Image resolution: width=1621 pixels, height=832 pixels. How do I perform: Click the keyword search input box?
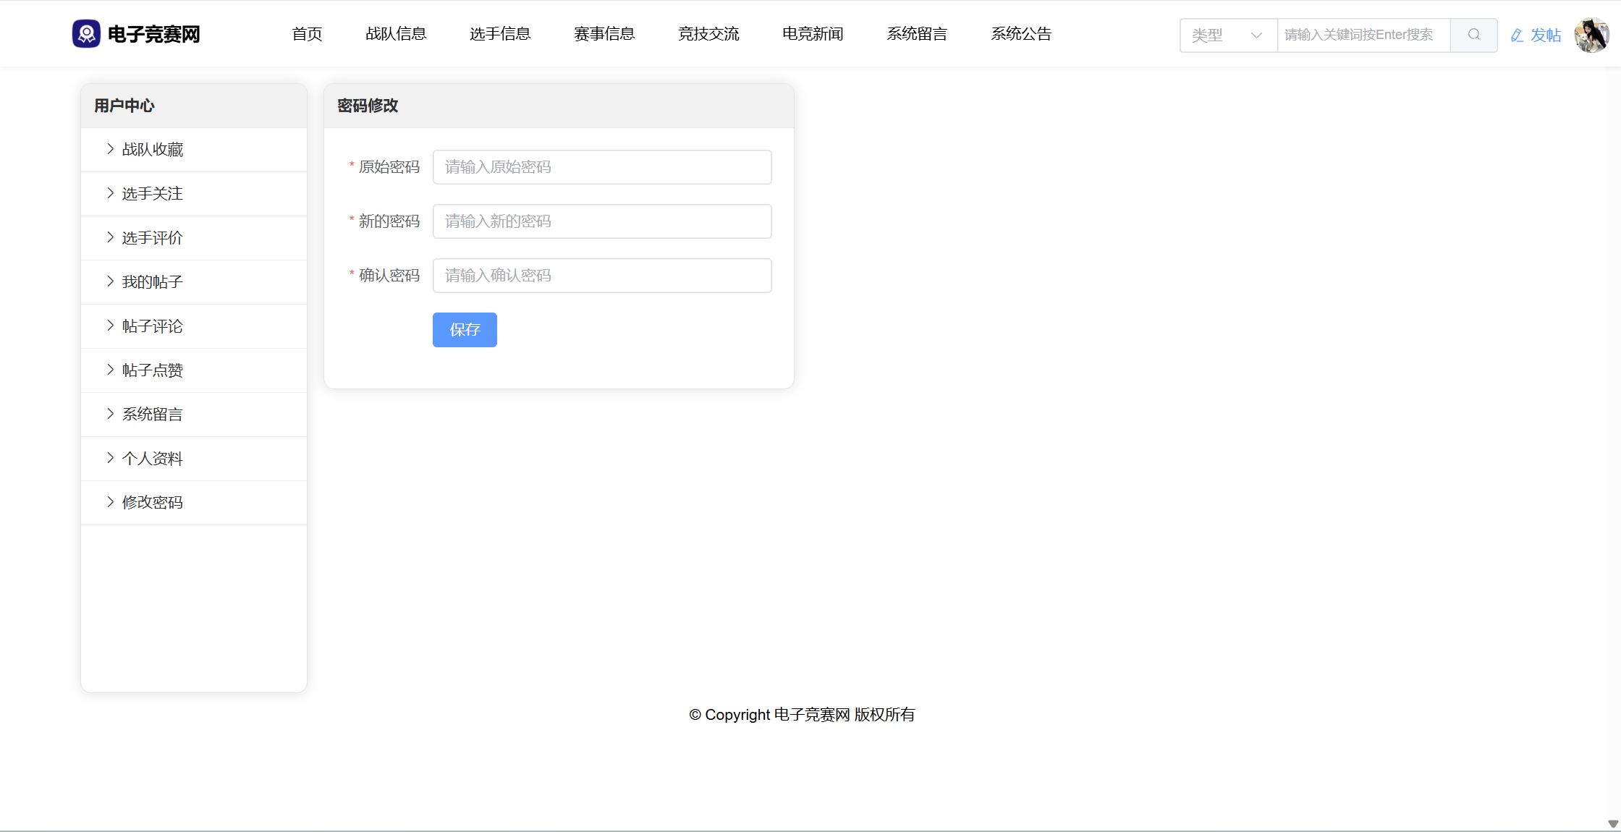pos(1363,35)
